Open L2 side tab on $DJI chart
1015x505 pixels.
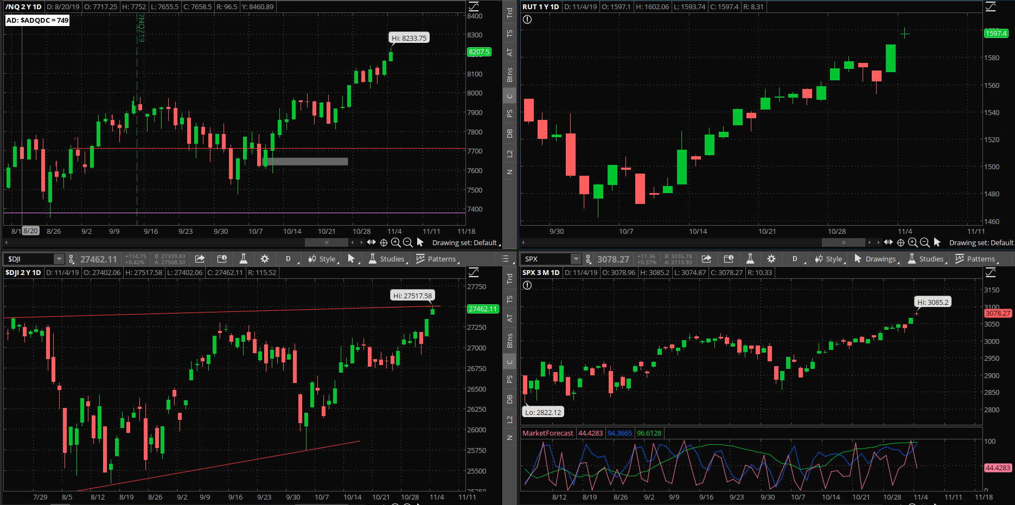(x=509, y=420)
